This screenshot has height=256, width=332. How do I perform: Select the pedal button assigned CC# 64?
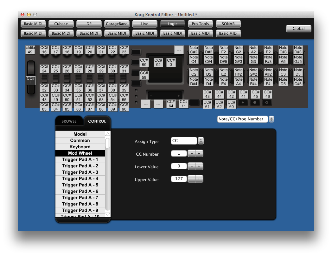171,104
